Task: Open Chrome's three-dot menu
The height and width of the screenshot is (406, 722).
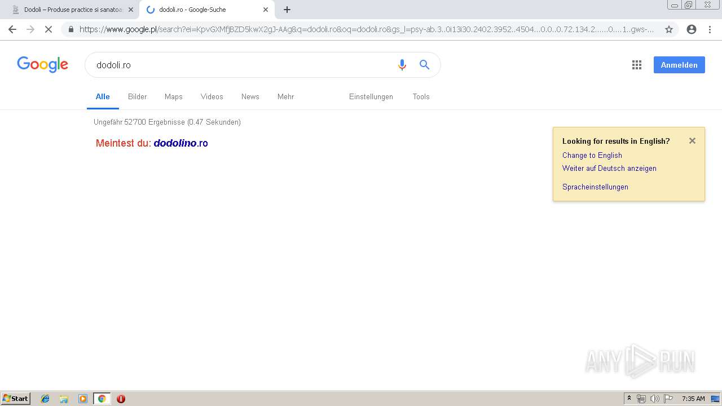Action: click(x=710, y=29)
